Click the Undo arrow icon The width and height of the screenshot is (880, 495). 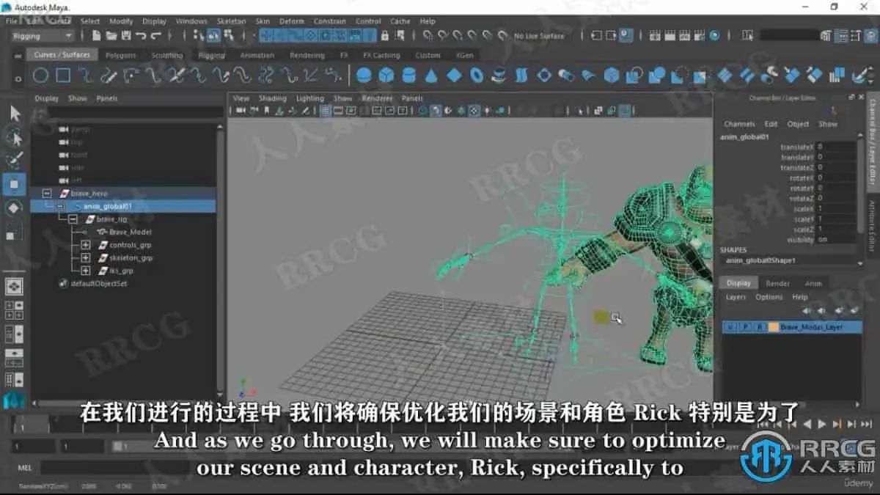[x=141, y=35]
